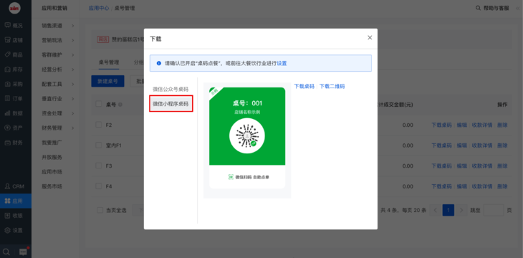This screenshot has height=258, width=523.
Task: Open 采购 purchasing in left sidebar
Action: click(x=14, y=84)
